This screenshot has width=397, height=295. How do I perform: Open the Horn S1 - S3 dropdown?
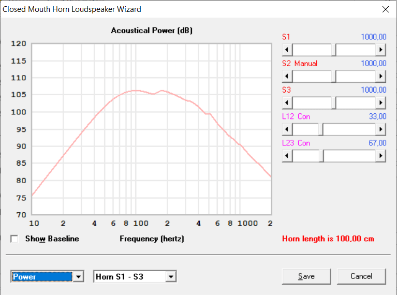pyautogui.click(x=171, y=276)
